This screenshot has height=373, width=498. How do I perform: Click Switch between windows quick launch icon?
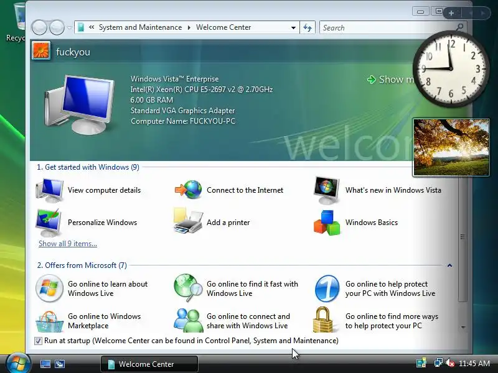pyautogui.click(x=60, y=364)
